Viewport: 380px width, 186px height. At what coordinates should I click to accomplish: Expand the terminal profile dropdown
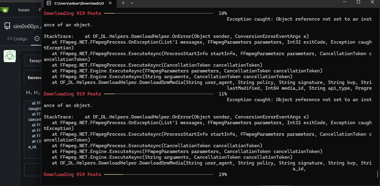(x=132, y=3)
